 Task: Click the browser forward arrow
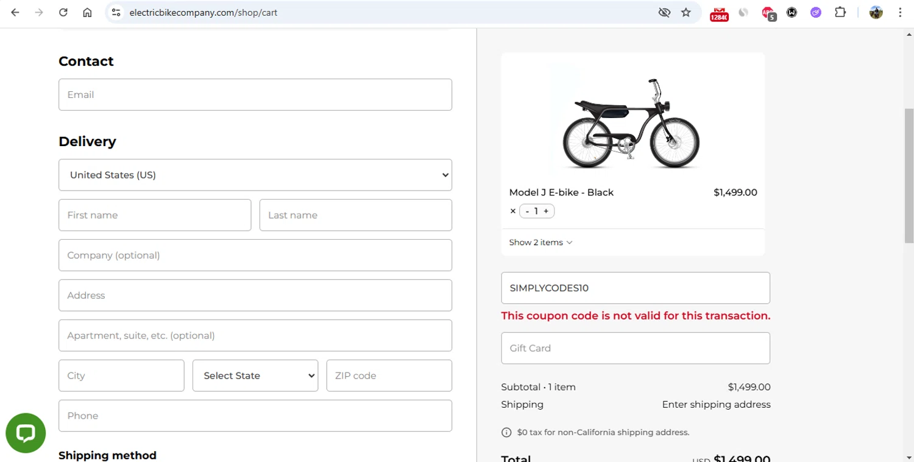(39, 12)
